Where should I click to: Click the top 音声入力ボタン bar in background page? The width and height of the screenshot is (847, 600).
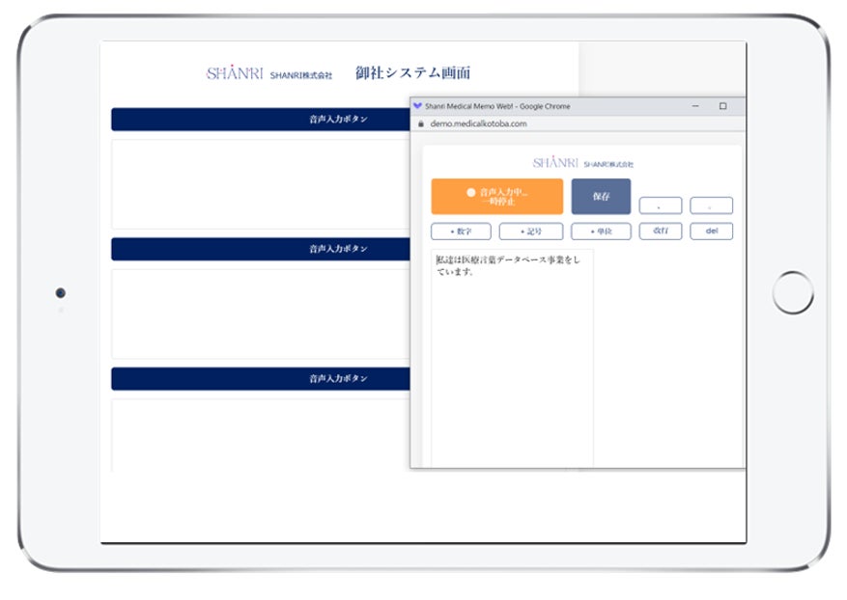tap(261, 120)
